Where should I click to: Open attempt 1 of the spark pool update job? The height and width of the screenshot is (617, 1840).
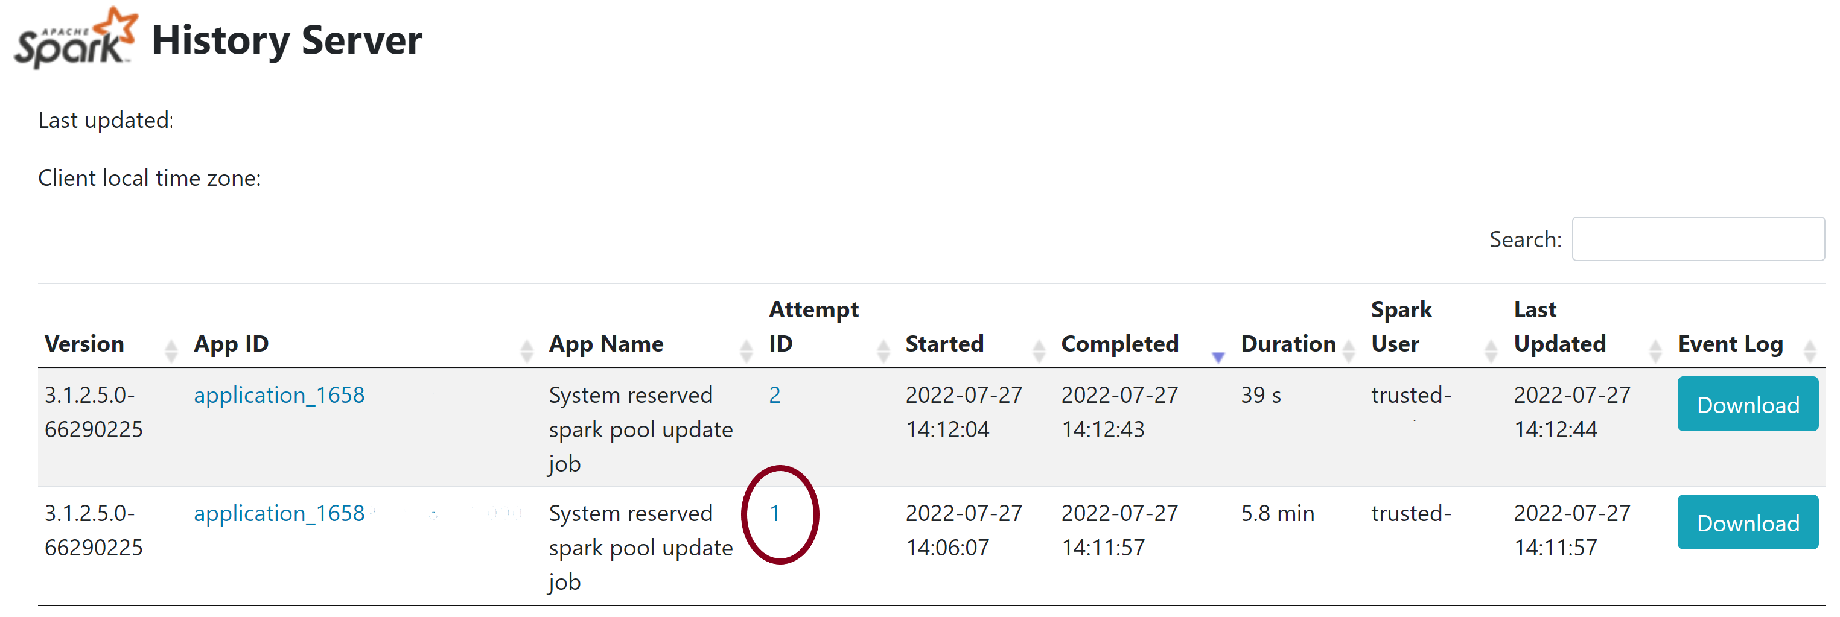[x=775, y=513]
